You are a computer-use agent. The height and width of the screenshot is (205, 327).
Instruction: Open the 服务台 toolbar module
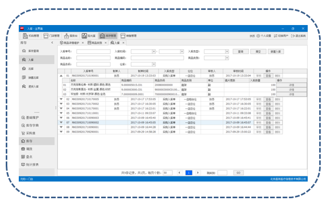tap(71, 36)
